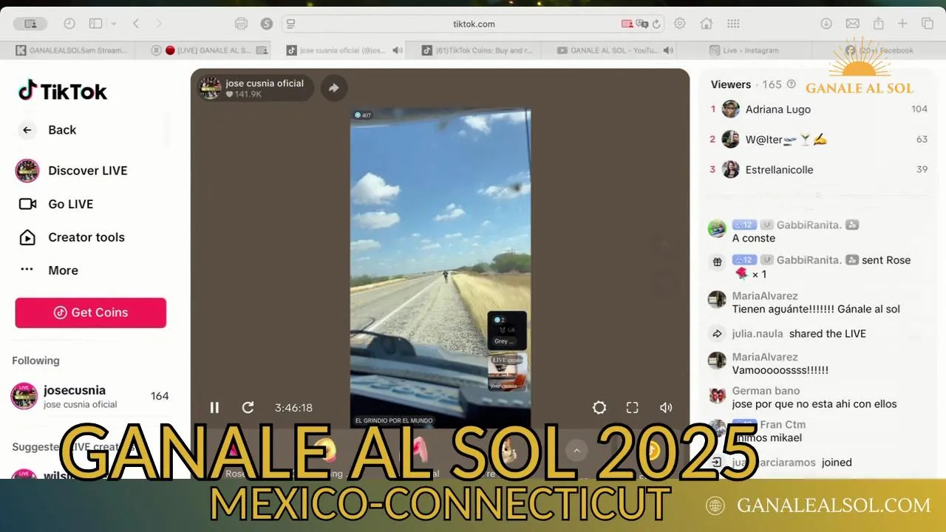Click the tiktok.com address bar
The height and width of the screenshot is (532, 946).
tap(474, 24)
